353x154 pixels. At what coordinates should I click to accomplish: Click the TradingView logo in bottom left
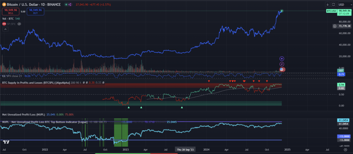(x=6, y=142)
